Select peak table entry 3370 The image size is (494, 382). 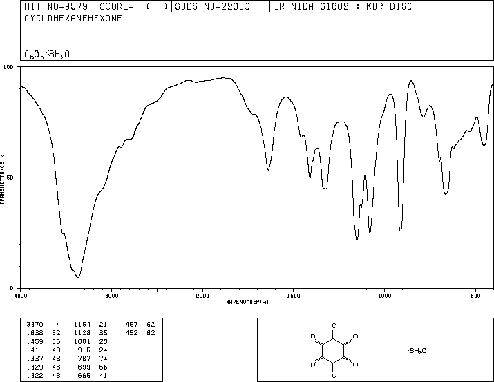click(x=35, y=325)
